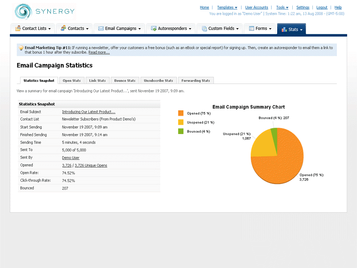Click the lightbulb tip icon

pos(21,48)
